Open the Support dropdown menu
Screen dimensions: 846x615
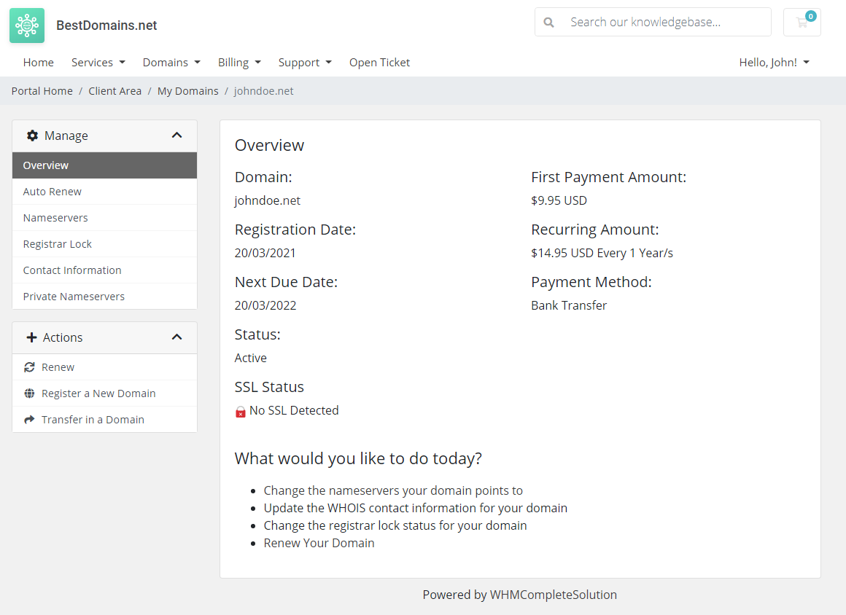pos(305,63)
